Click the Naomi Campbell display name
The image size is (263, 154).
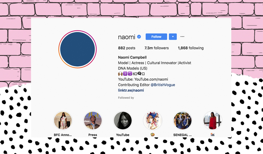(132, 57)
